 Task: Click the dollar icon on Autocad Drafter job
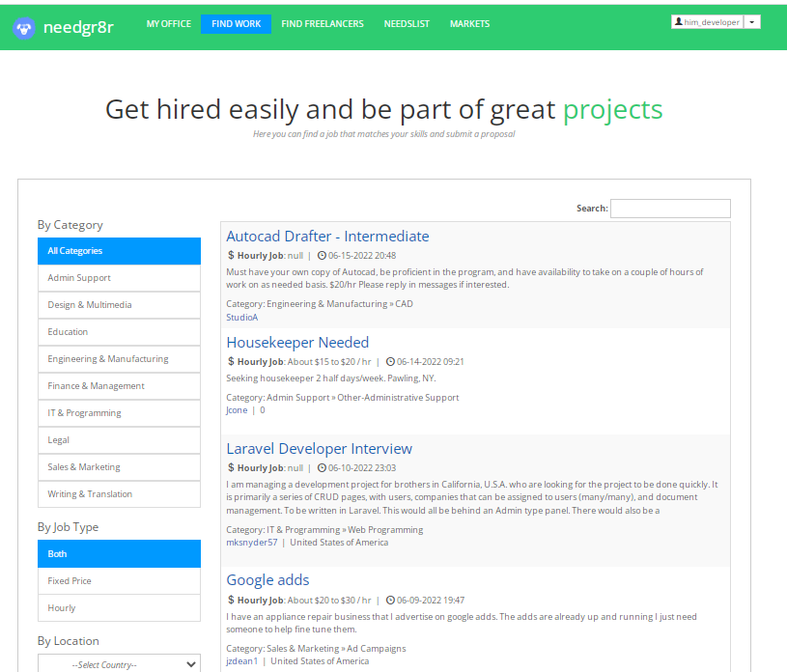[x=231, y=256]
